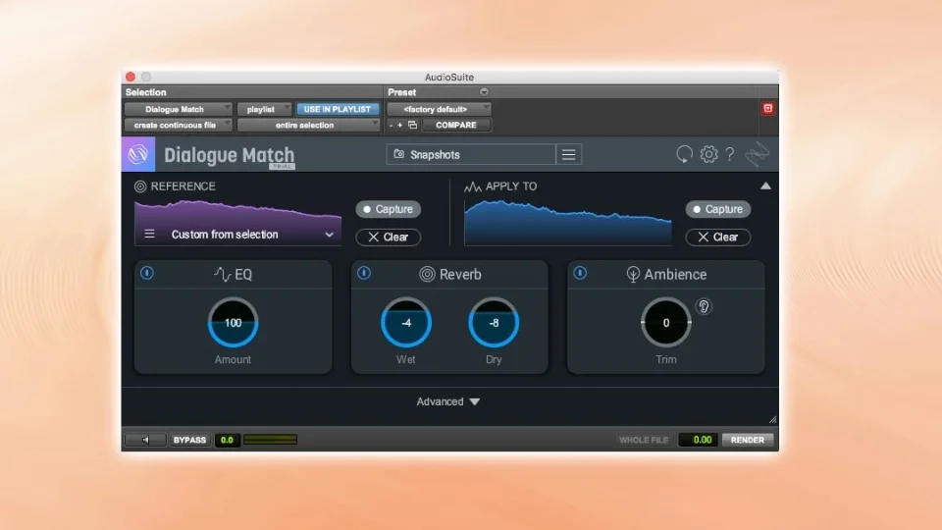Click the minus previous preset button
This screenshot has height=530, width=942.
(392, 125)
